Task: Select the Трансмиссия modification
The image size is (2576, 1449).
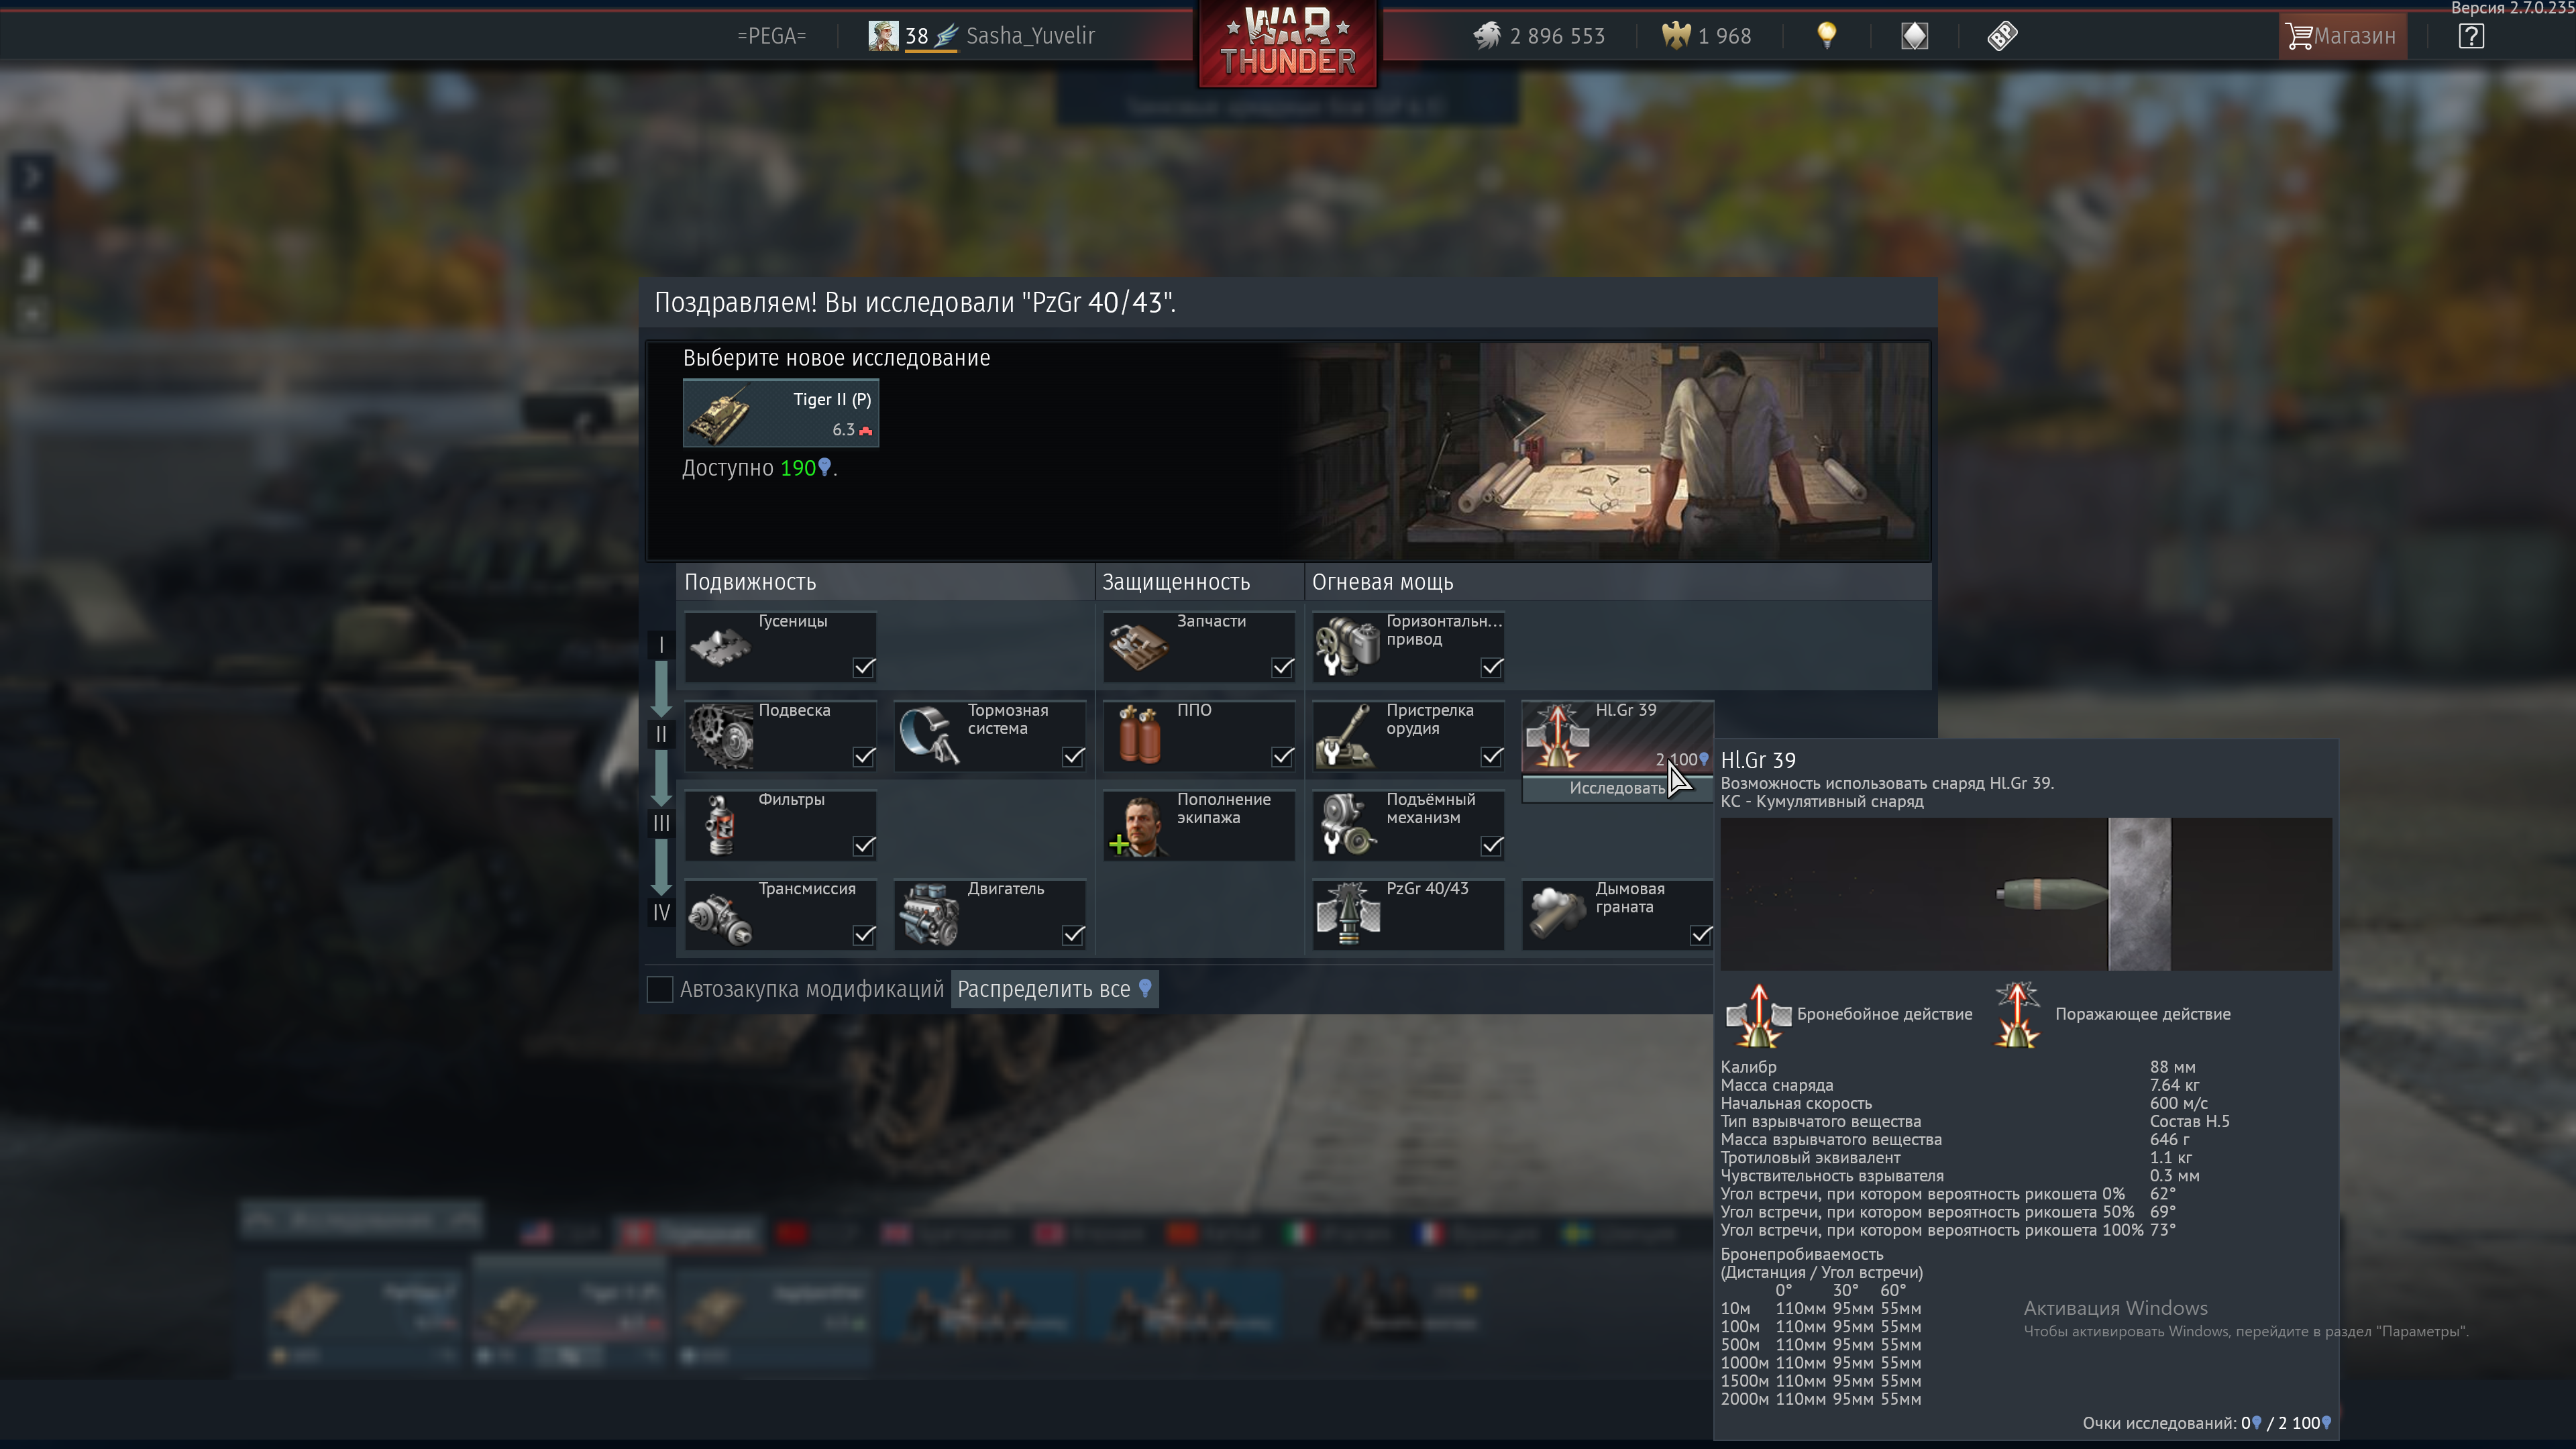Action: [780, 914]
